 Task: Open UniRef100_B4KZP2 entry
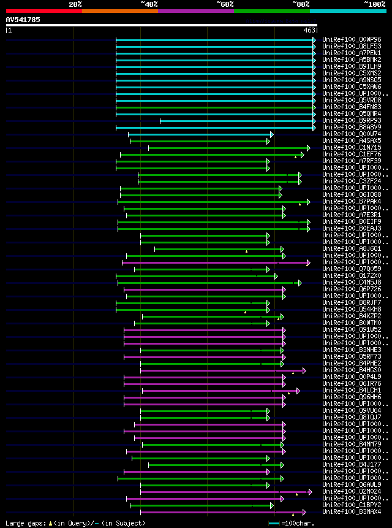pos(352,316)
